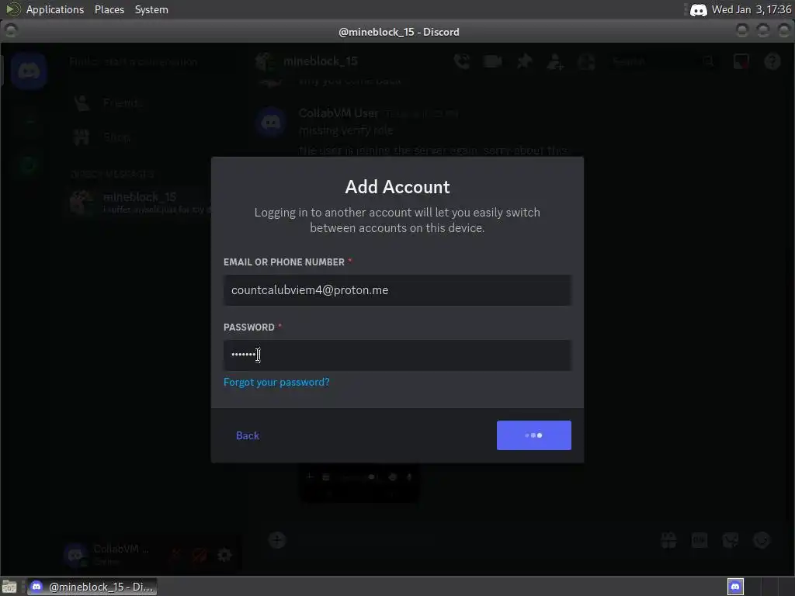The width and height of the screenshot is (795, 596).
Task: Open the sticker picker icon
Action: (730, 540)
